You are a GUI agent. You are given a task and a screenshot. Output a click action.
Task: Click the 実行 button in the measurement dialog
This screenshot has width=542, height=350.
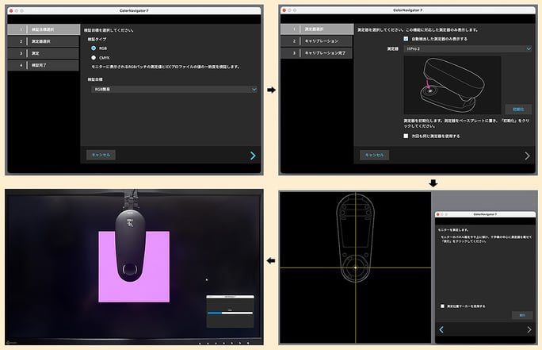(x=522, y=315)
